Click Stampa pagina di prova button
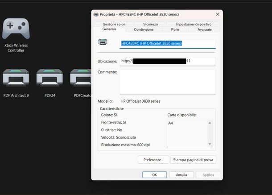The width and height of the screenshot is (272, 195). pyautogui.click(x=193, y=160)
